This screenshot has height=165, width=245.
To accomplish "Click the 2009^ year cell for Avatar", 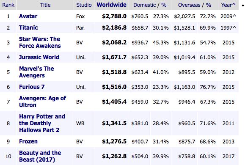I will click(228, 16).
